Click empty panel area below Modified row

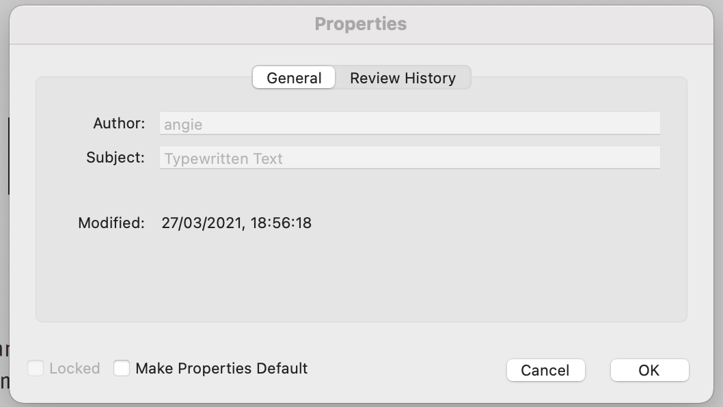point(361,280)
